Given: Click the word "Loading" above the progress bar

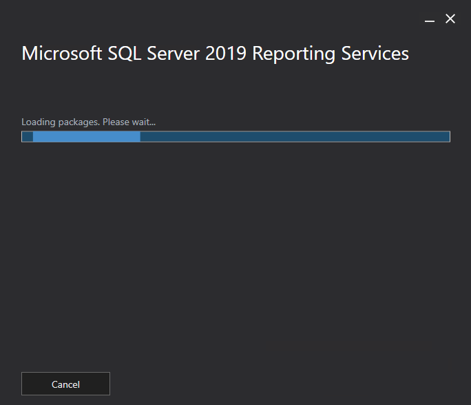Looking at the screenshot, I should click(x=37, y=122).
